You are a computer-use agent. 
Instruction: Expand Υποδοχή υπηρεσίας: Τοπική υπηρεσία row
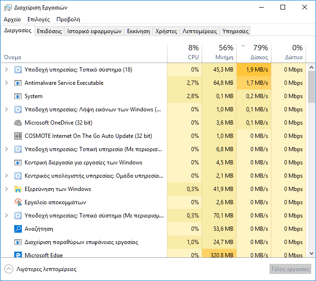click(7, 149)
